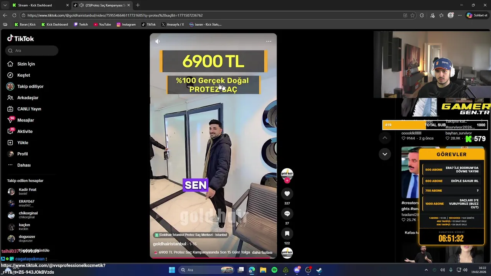This screenshot has width=491, height=276.
Task: Open File Explorer from the taskbar
Action: coord(263,270)
